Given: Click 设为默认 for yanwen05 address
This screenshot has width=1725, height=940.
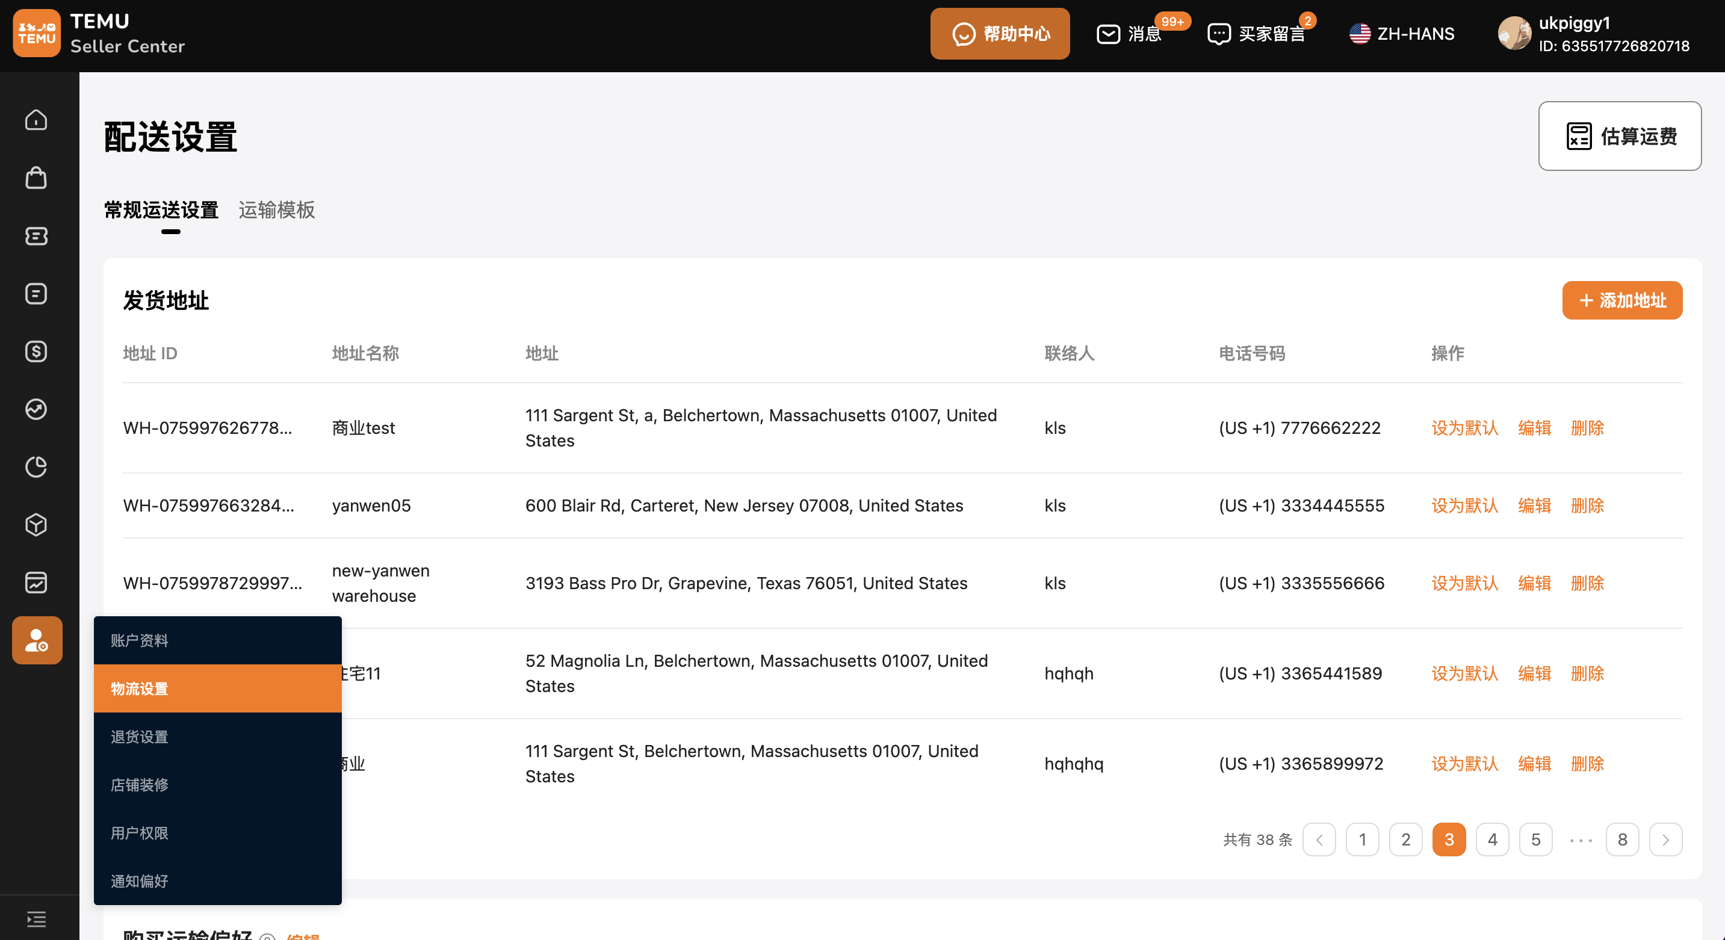Looking at the screenshot, I should (x=1464, y=506).
